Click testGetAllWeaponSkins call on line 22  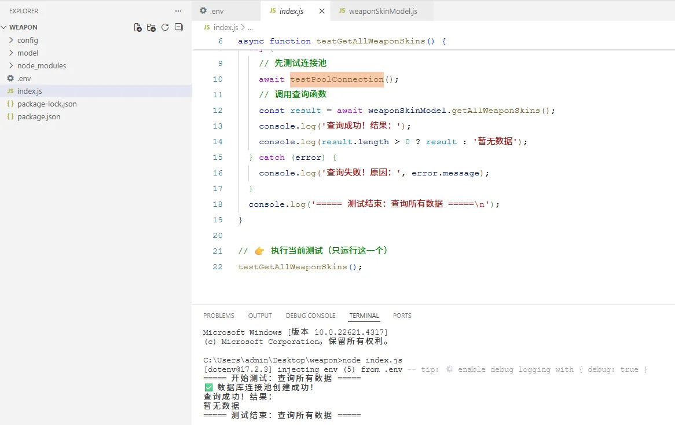click(292, 267)
